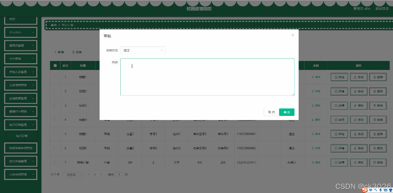Expand the 物资采购申请管理 sidebar menu
Viewport: 393px width, 193px height.
[21, 148]
